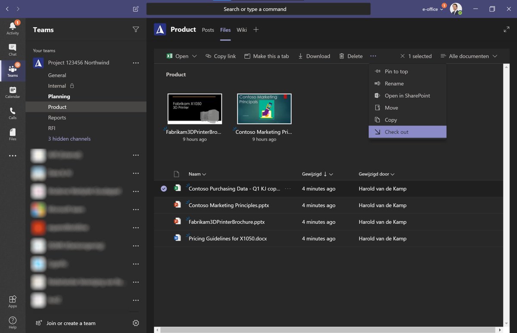Open manage teams settings gear
This screenshot has height=333, width=517.
[x=136, y=323]
